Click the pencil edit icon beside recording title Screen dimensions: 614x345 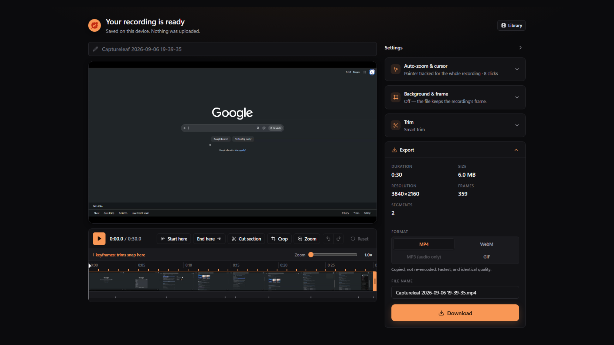(x=95, y=49)
